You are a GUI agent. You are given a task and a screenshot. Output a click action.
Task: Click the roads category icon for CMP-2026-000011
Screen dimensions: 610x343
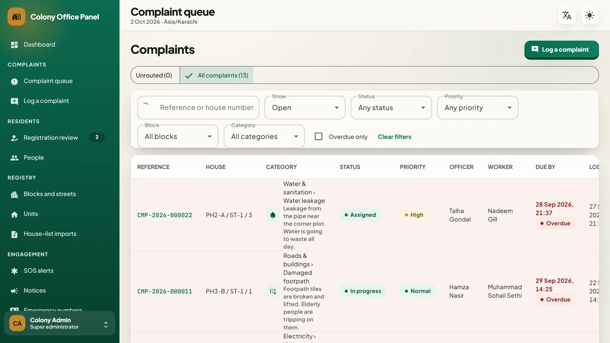click(273, 291)
